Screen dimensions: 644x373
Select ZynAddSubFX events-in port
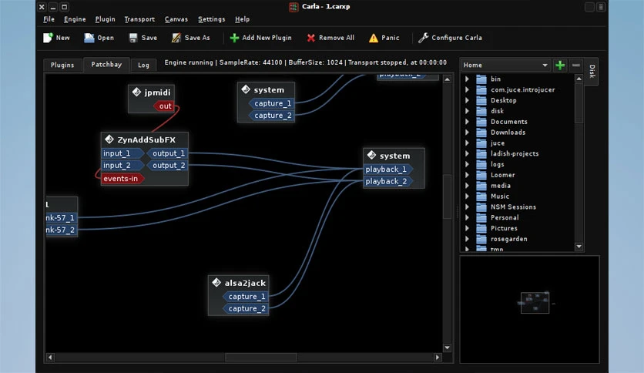click(122, 179)
